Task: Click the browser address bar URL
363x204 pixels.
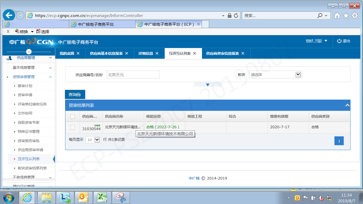Action: (89, 16)
